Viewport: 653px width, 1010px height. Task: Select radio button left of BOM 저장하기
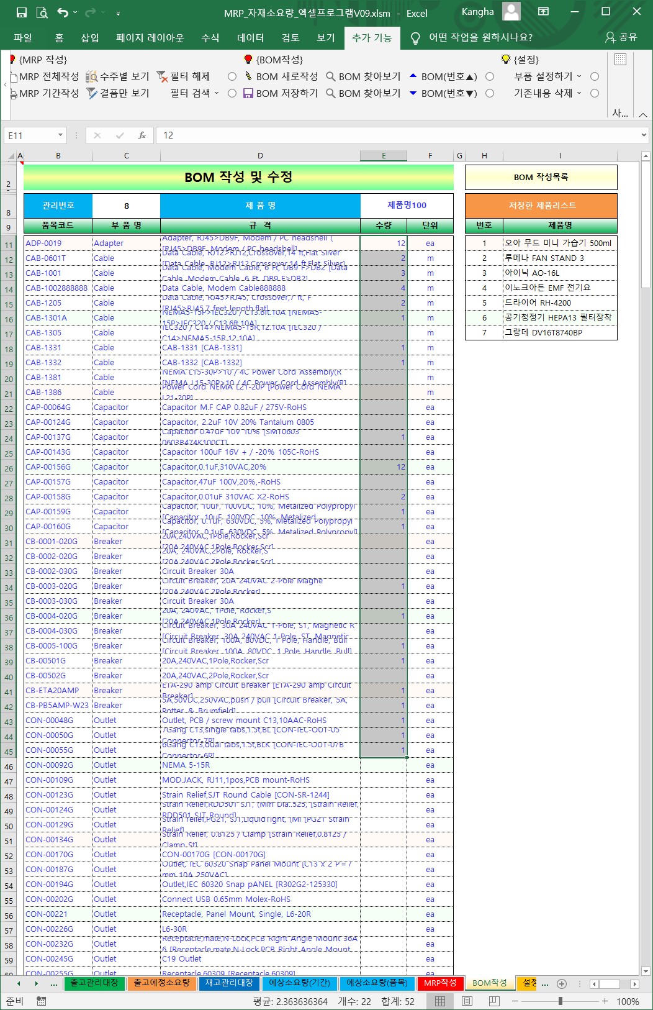pos(232,93)
